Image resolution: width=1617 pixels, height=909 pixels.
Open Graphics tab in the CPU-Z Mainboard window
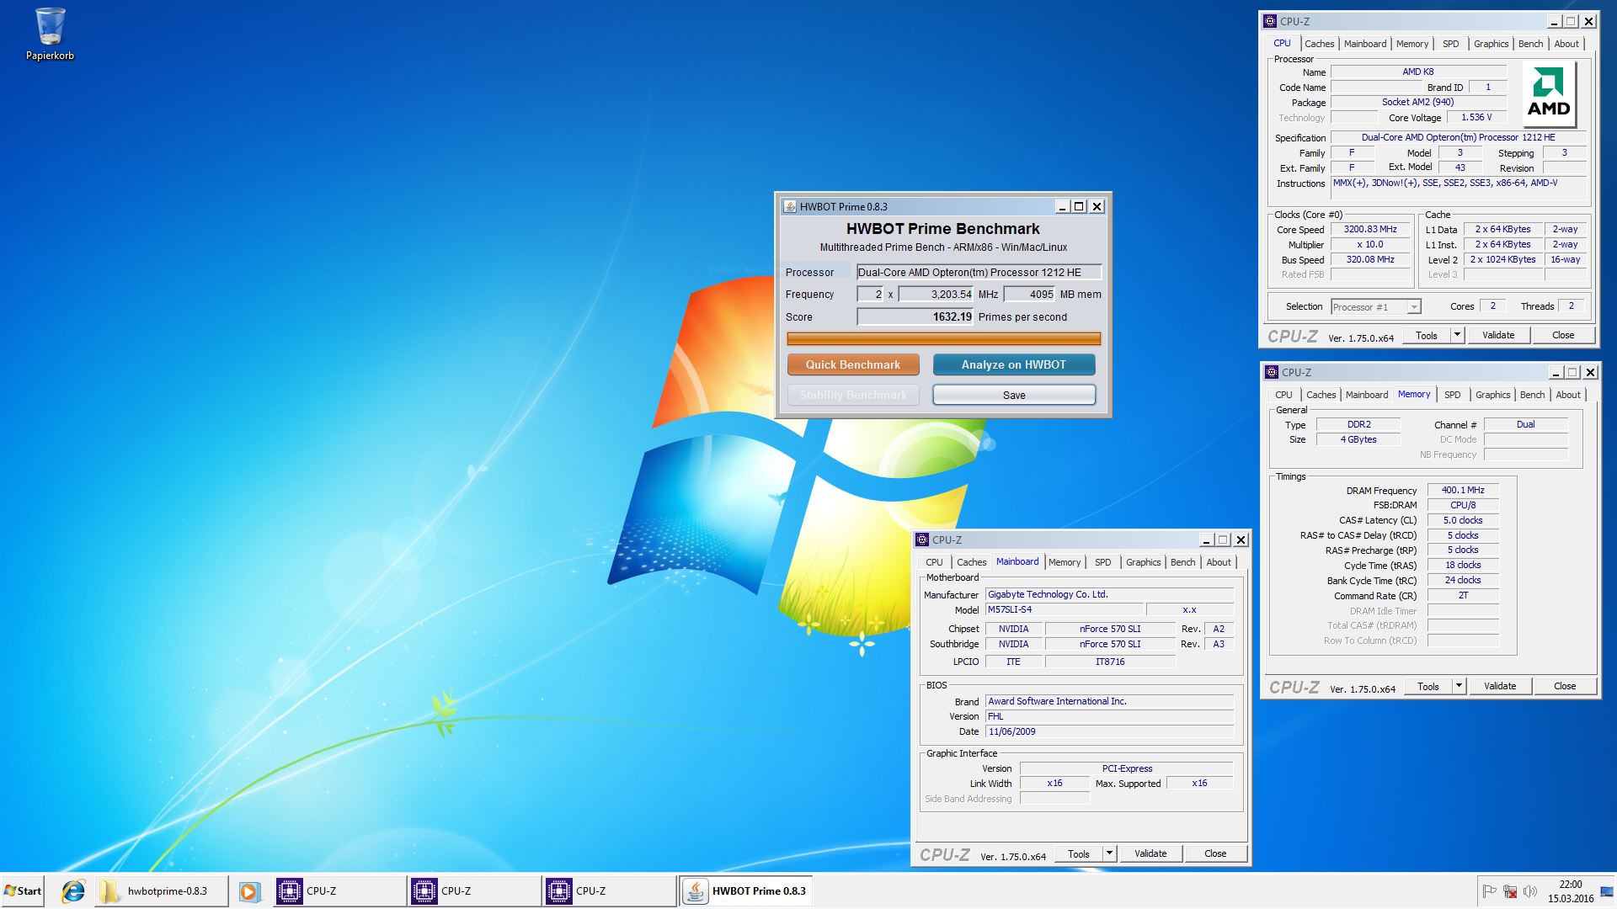[x=1143, y=562]
